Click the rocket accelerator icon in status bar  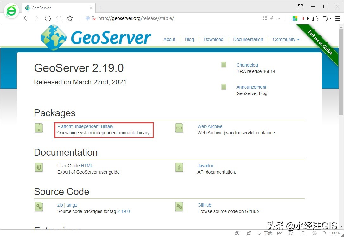point(249,233)
